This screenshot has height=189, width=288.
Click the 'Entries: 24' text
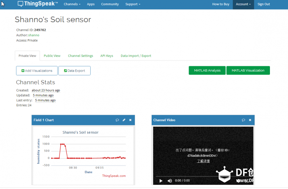[24, 105]
